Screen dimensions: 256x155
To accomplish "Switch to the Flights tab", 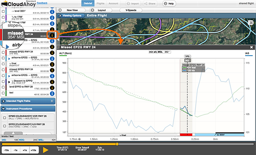I will 100,3.
